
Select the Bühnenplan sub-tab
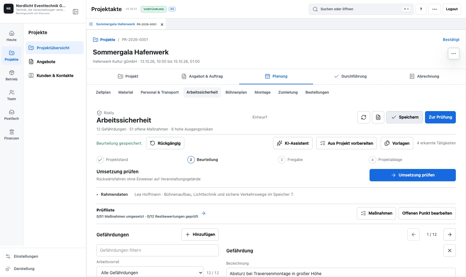236,92
